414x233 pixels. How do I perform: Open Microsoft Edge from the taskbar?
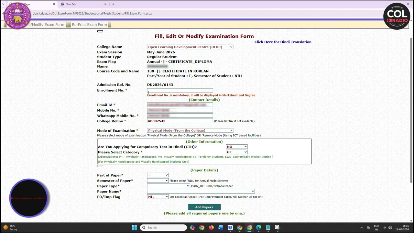pyautogui.click(x=259, y=227)
